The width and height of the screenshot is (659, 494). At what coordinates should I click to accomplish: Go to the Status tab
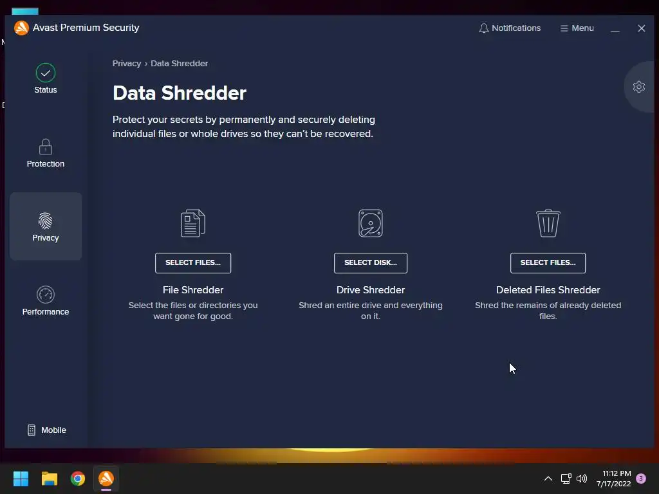click(46, 78)
